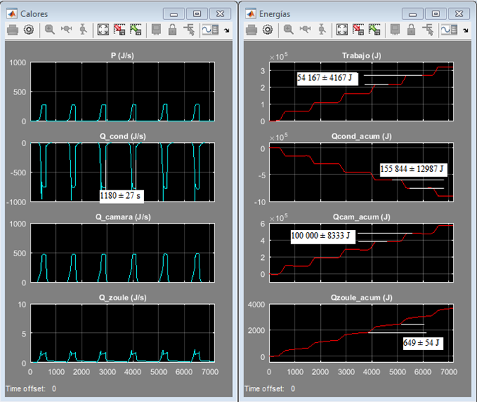Click the '155 844 ± 12987 J' annotation
This screenshot has height=404, width=477.
pos(413,170)
